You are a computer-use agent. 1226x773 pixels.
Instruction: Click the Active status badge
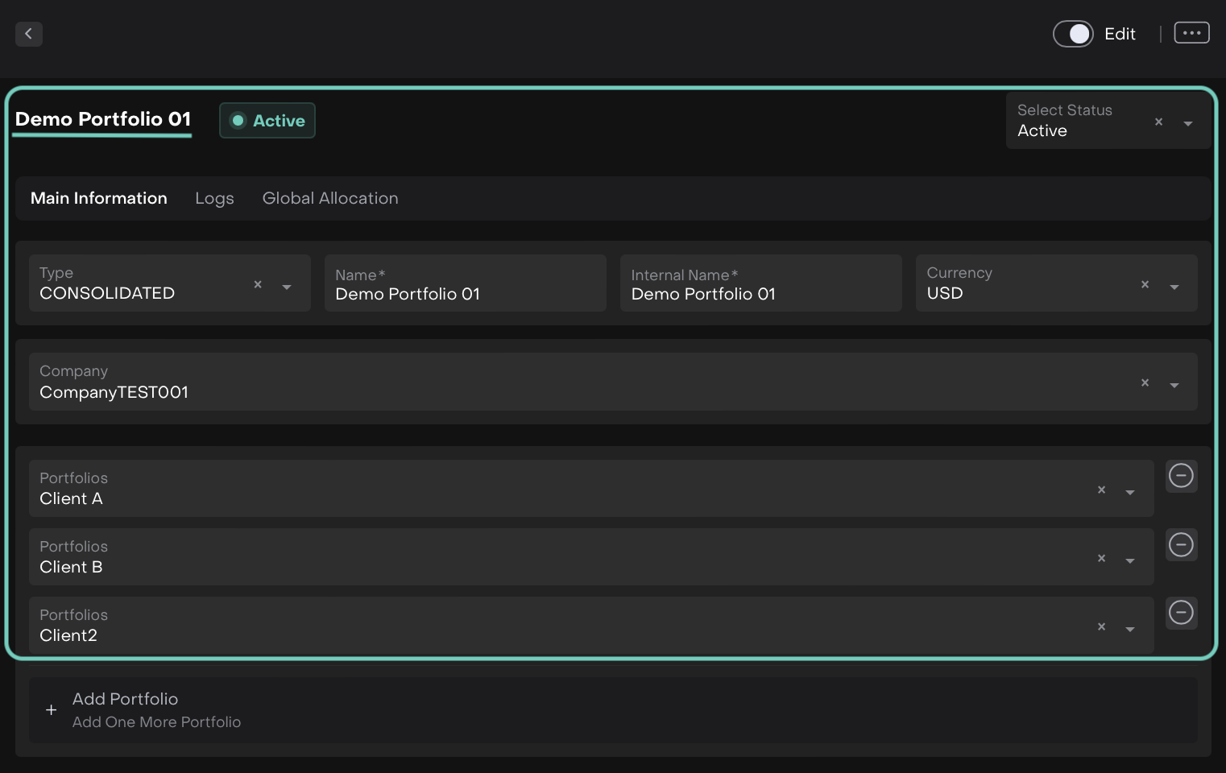tap(267, 121)
